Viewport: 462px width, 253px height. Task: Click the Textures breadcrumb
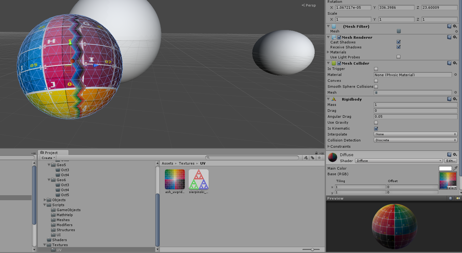pos(186,163)
